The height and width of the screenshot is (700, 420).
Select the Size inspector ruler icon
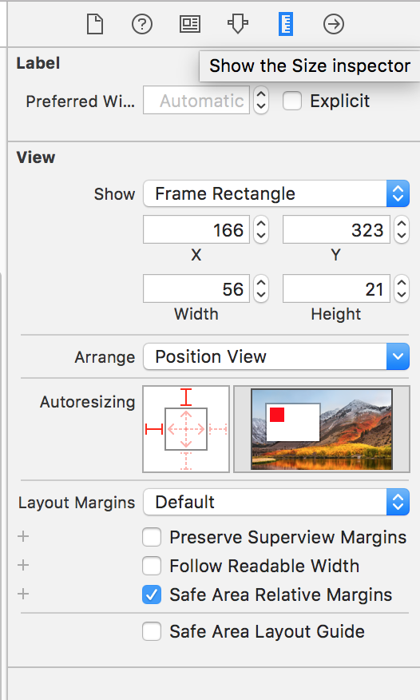(286, 24)
